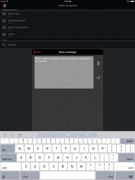This screenshot has height=180, width=135.
Task: Tap the left shift key
Action: click(11, 166)
